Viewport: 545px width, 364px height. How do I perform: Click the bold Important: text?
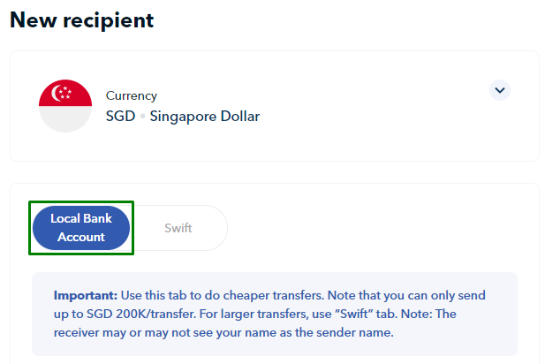(86, 295)
